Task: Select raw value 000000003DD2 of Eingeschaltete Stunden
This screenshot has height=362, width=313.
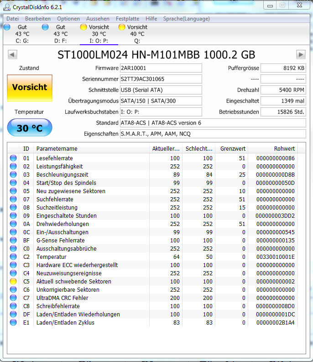Action: pos(275,215)
